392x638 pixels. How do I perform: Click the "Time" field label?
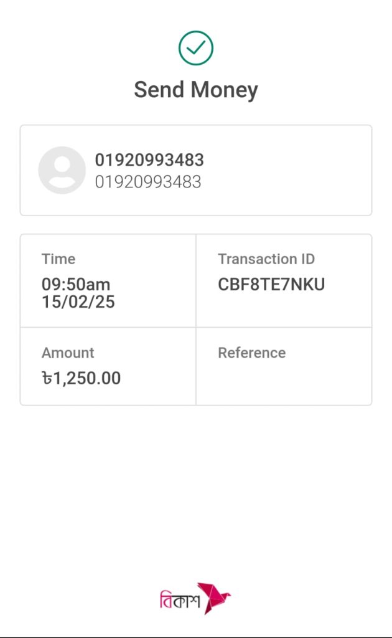pyautogui.click(x=58, y=259)
